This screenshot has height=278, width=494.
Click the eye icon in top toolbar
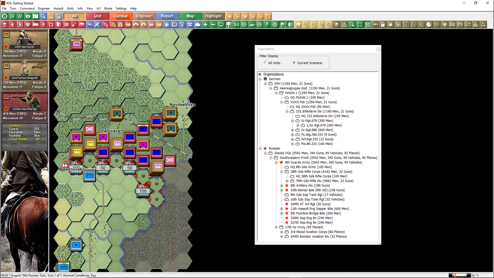coord(28,16)
